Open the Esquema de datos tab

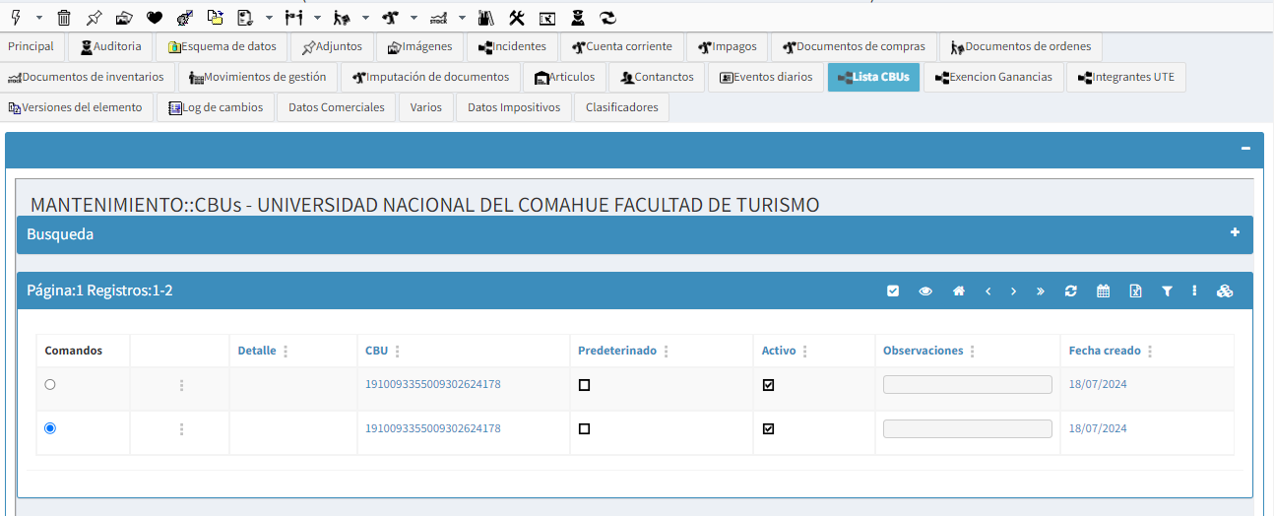[x=223, y=46]
